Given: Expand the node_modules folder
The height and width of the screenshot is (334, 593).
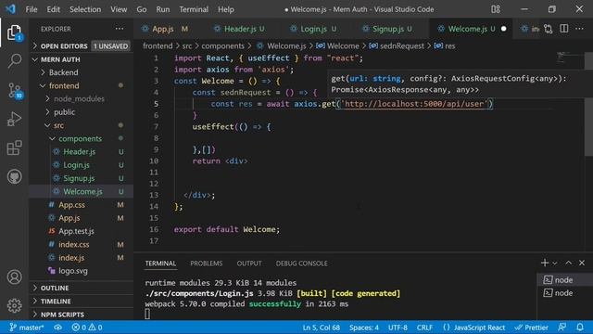Looking at the screenshot, I should (x=81, y=99).
